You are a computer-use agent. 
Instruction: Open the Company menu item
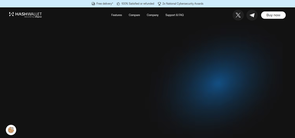point(153,15)
